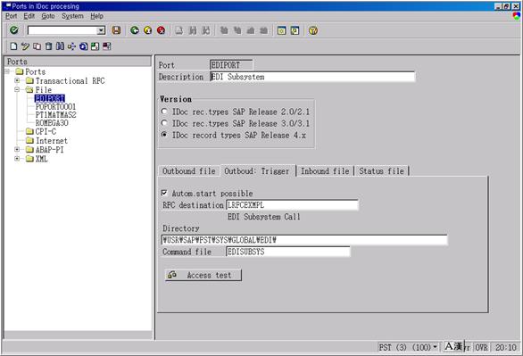This screenshot has width=523, height=356.
Task: Open the Status file tab
Action: click(381, 171)
